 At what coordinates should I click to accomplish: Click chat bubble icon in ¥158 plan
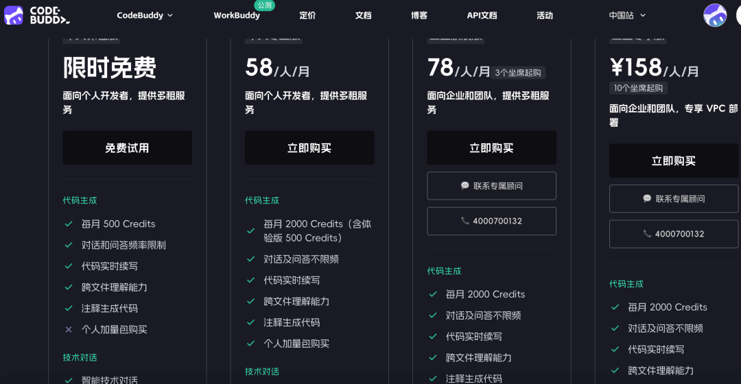point(647,199)
